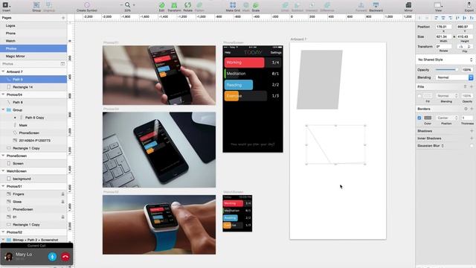Open the No Shared Style dropdown
476x268 pixels.
(445, 60)
